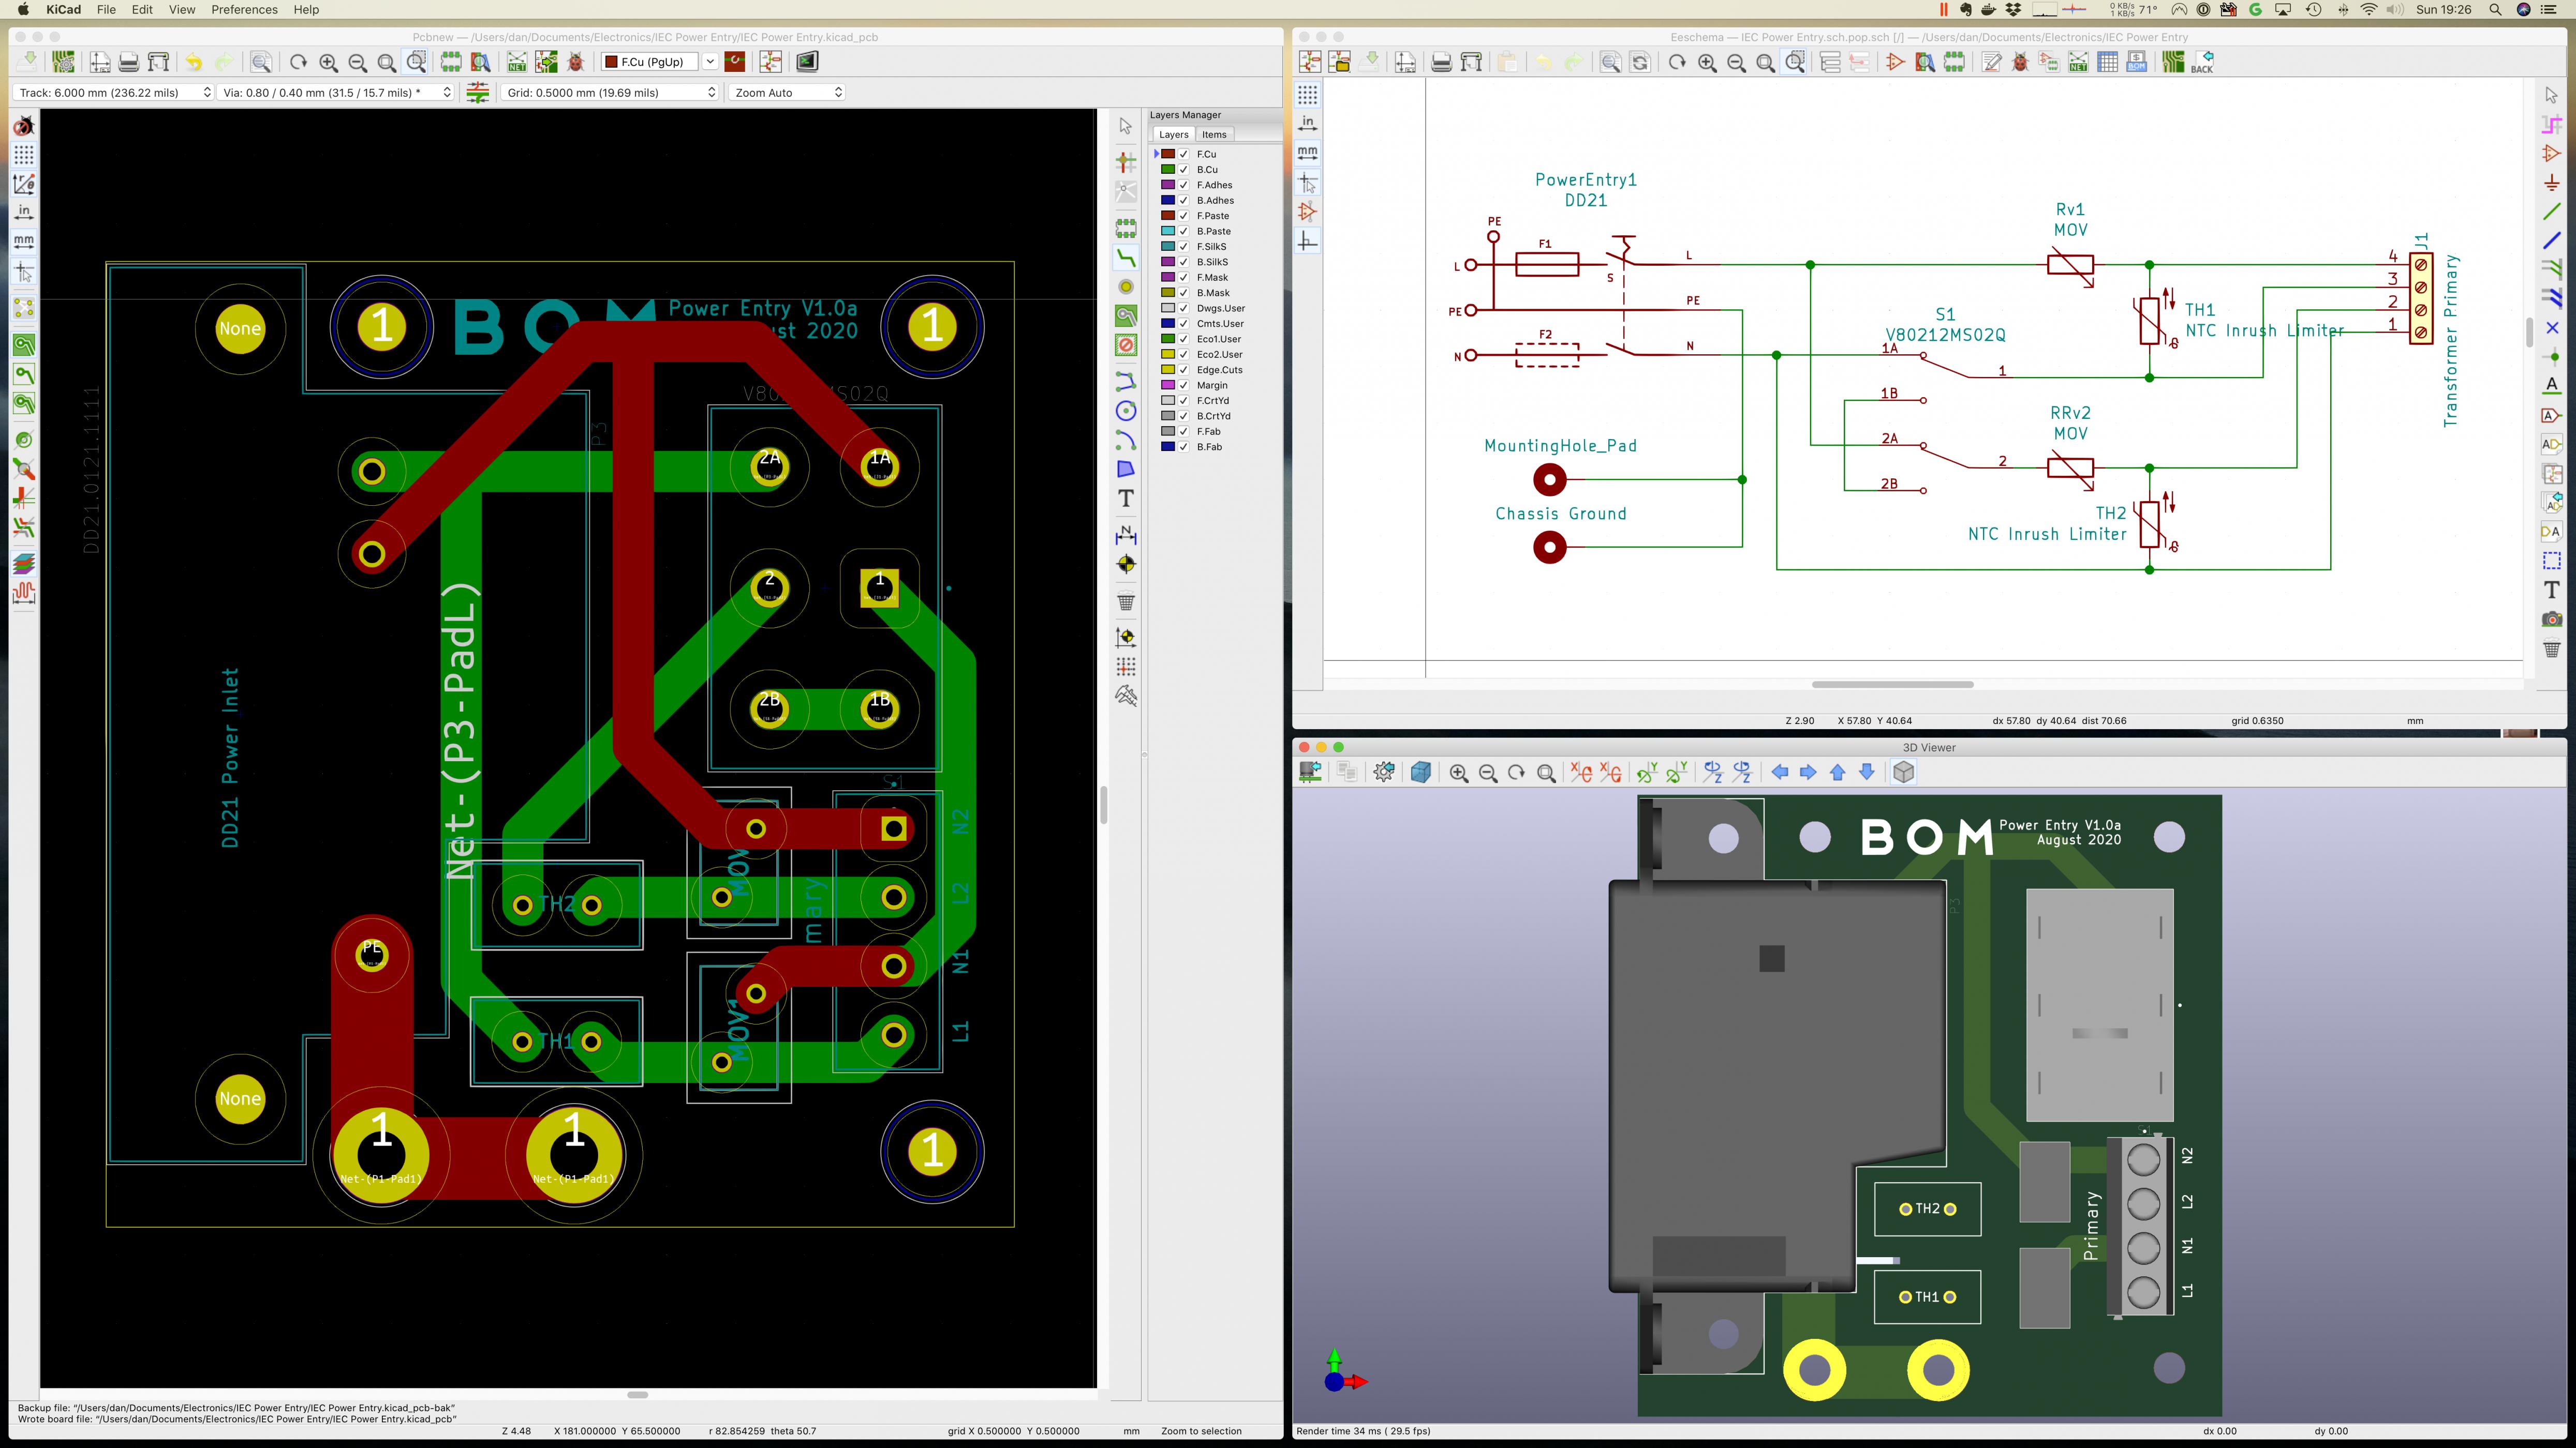Select the Route tracks tool in Pcbnew
2576x1448 pixels.
click(1126, 258)
